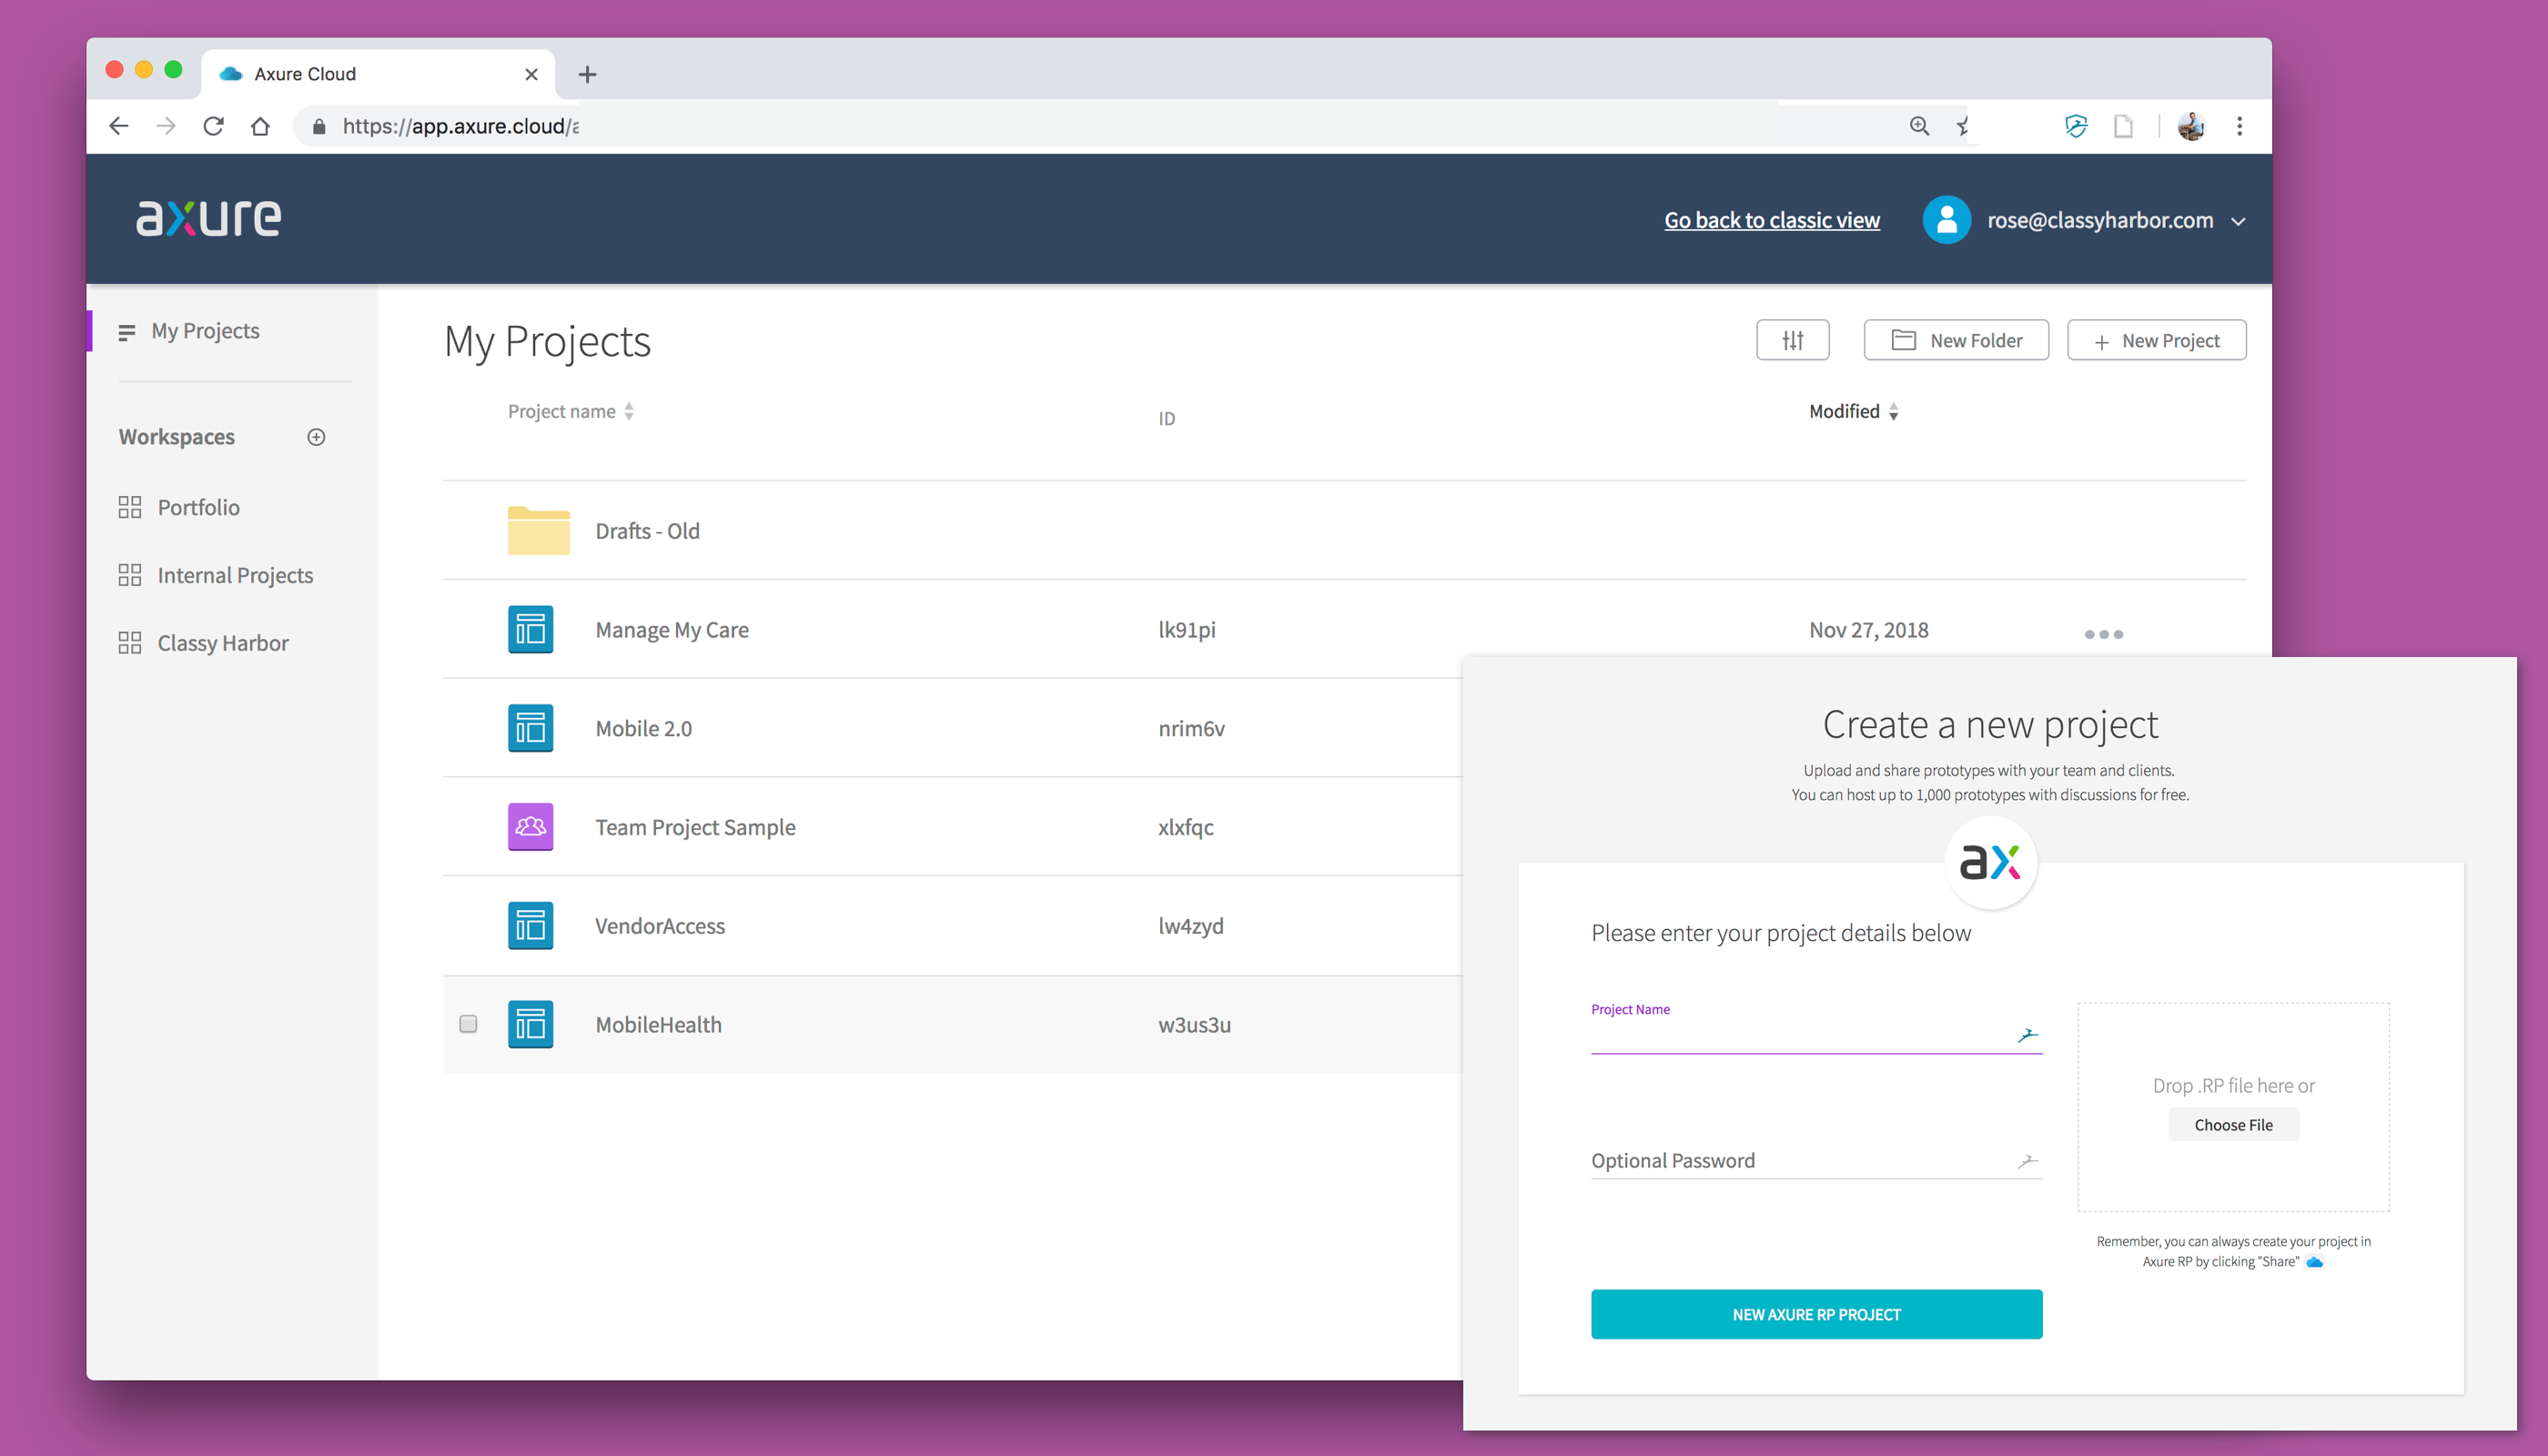This screenshot has height=1456, width=2548.
Task: Click project ID xlxfqc
Action: tap(1185, 827)
